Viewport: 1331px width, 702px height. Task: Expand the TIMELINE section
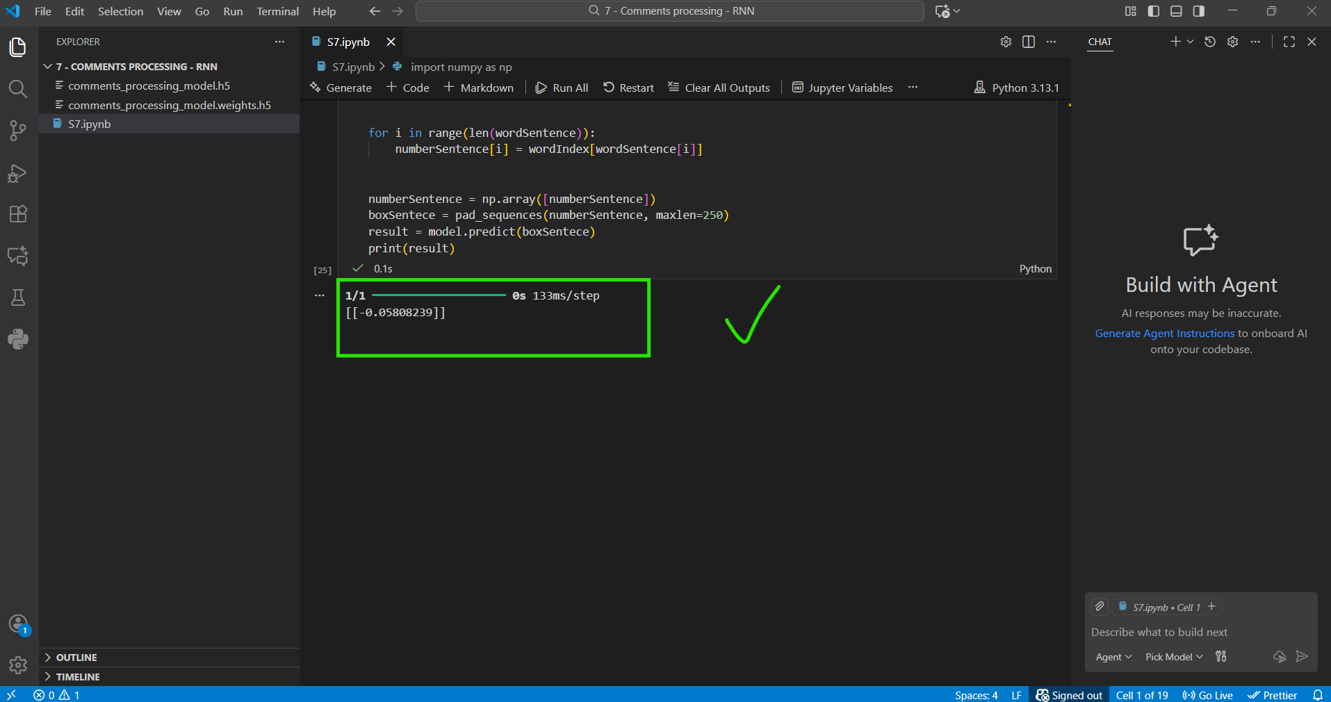point(78,677)
